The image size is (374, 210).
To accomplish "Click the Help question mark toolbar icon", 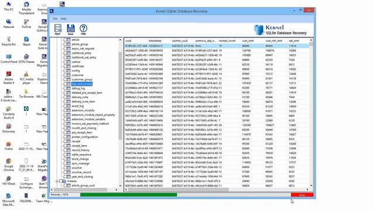I will pyautogui.click(x=83, y=29).
